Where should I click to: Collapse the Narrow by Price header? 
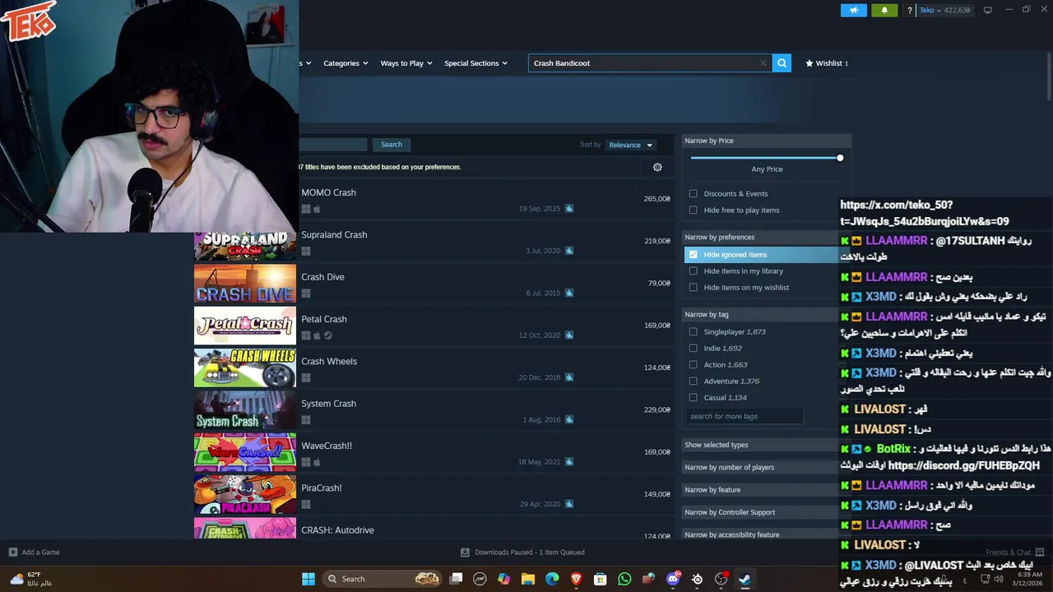tap(766, 141)
